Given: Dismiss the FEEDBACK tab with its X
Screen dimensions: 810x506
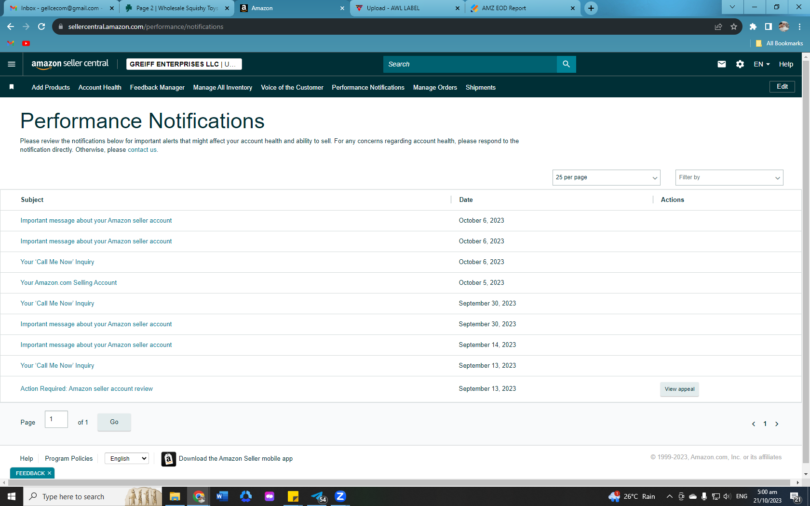Looking at the screenshot, I should pyautogui.click(x=49, y=473).
